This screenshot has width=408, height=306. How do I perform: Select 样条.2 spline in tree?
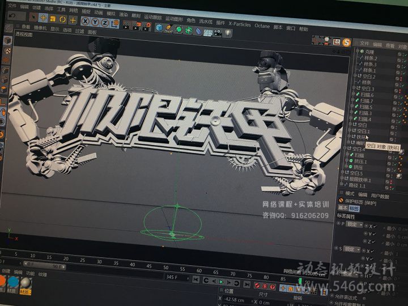(x=370, y=58)
